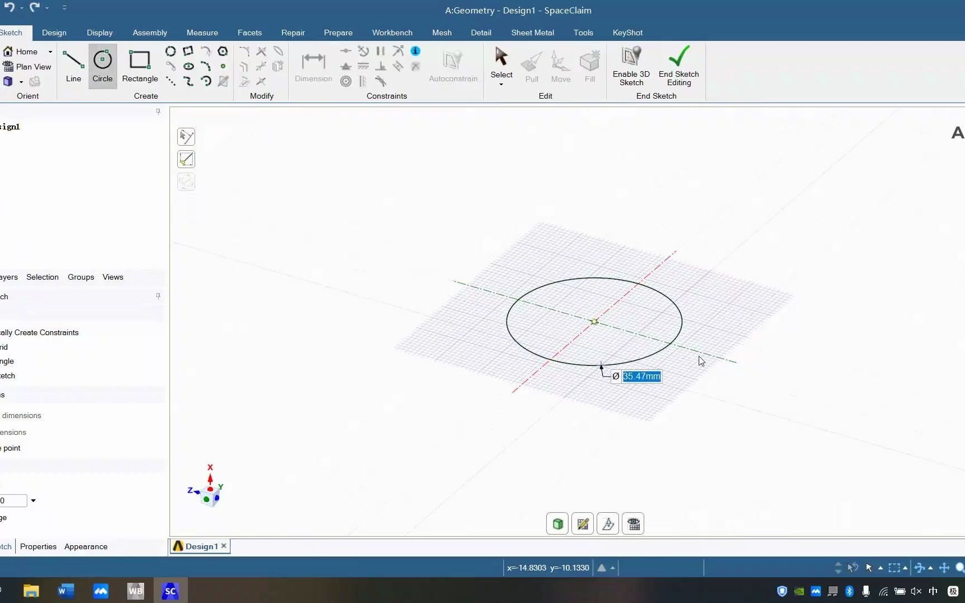Expand the warning triangle status dropdown

pos(613,568)
